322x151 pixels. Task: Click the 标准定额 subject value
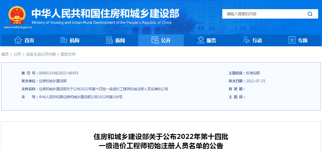(x=253, y=73)
